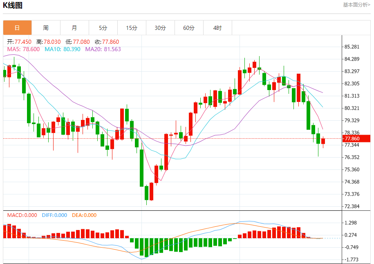Image resolution: width=374 pixels, height=264 pixels.
Task: Click the DIFF:0.000 indicator label
Action: tap(54, 215)
